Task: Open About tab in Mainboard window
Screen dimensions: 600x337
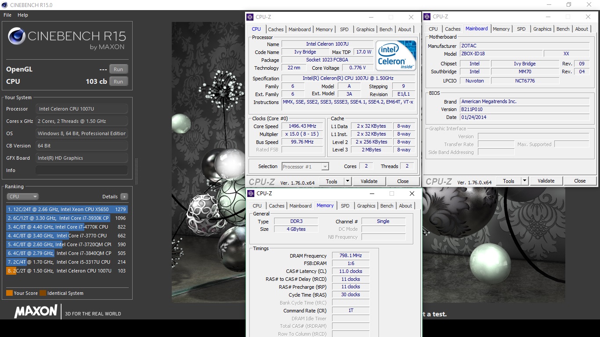Action: pos(582,29)
